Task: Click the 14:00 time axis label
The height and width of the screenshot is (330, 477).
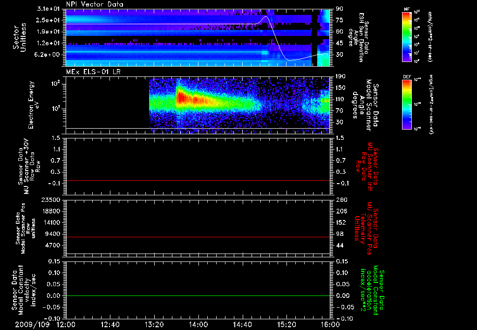Action: point(198,324)
